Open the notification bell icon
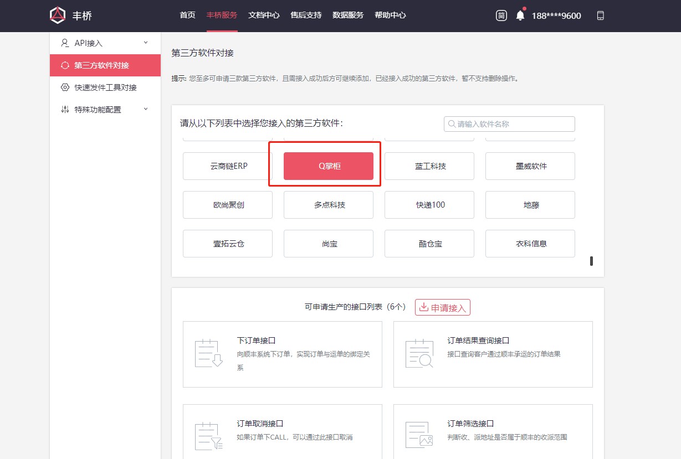Viewport: 681px width, 459px height. (520, 16)
